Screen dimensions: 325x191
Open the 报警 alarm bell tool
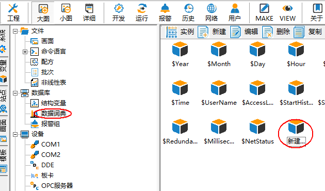[x=165, y=12]
